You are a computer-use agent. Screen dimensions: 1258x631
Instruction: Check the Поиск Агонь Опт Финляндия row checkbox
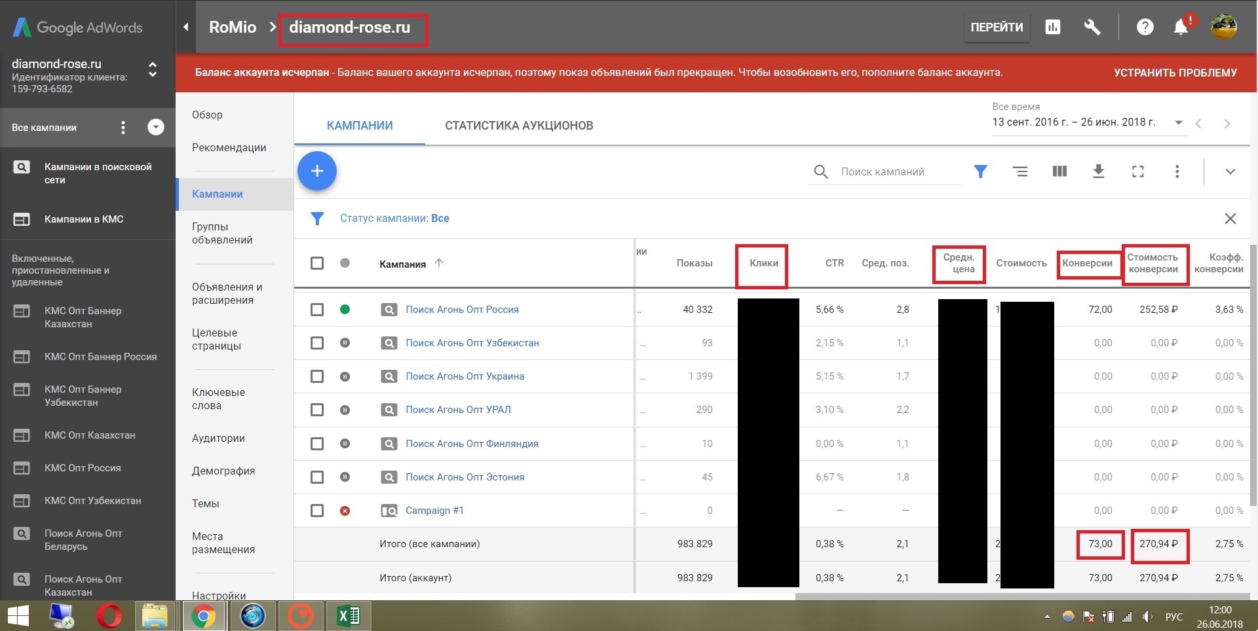coord(317,444)
